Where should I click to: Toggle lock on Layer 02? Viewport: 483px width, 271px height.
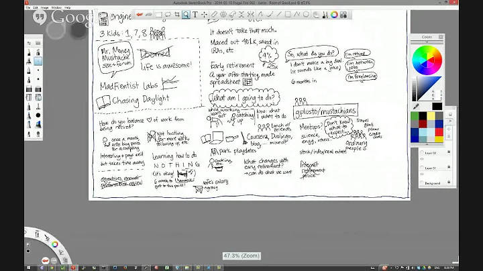(x=449, y=152)
